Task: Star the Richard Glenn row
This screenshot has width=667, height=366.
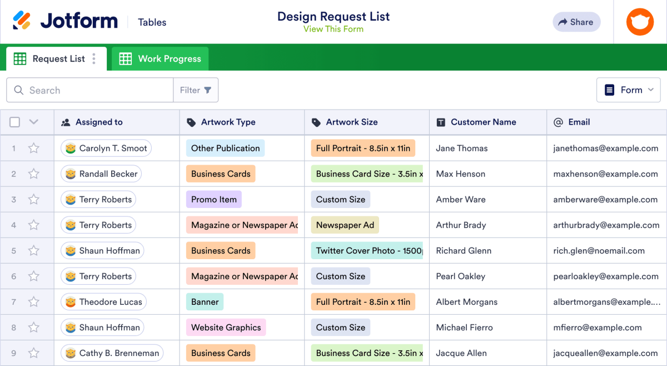Action: tap(33, 250)
